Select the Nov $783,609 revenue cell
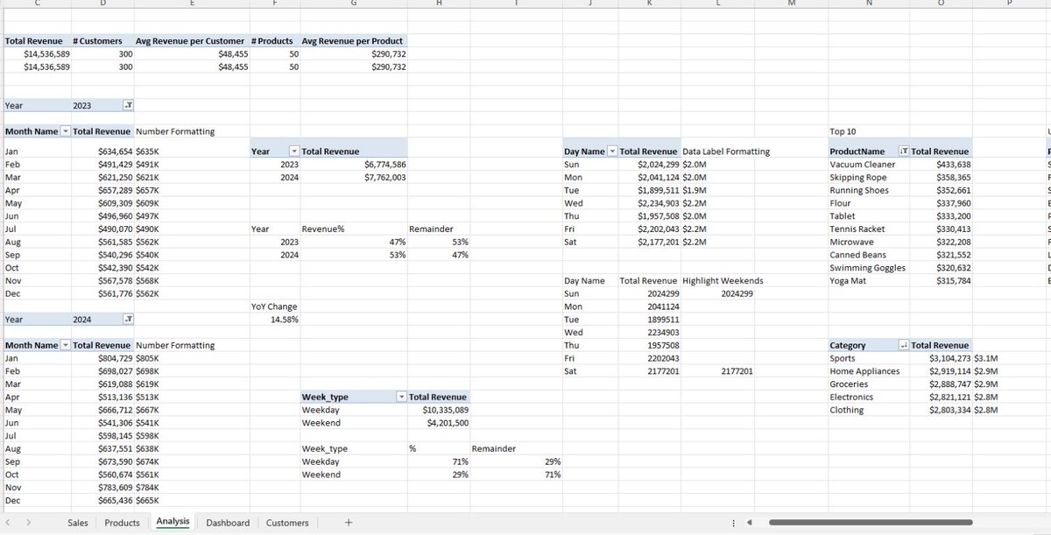This screenshot has height=535, width=1051. [x=102, y=488]
